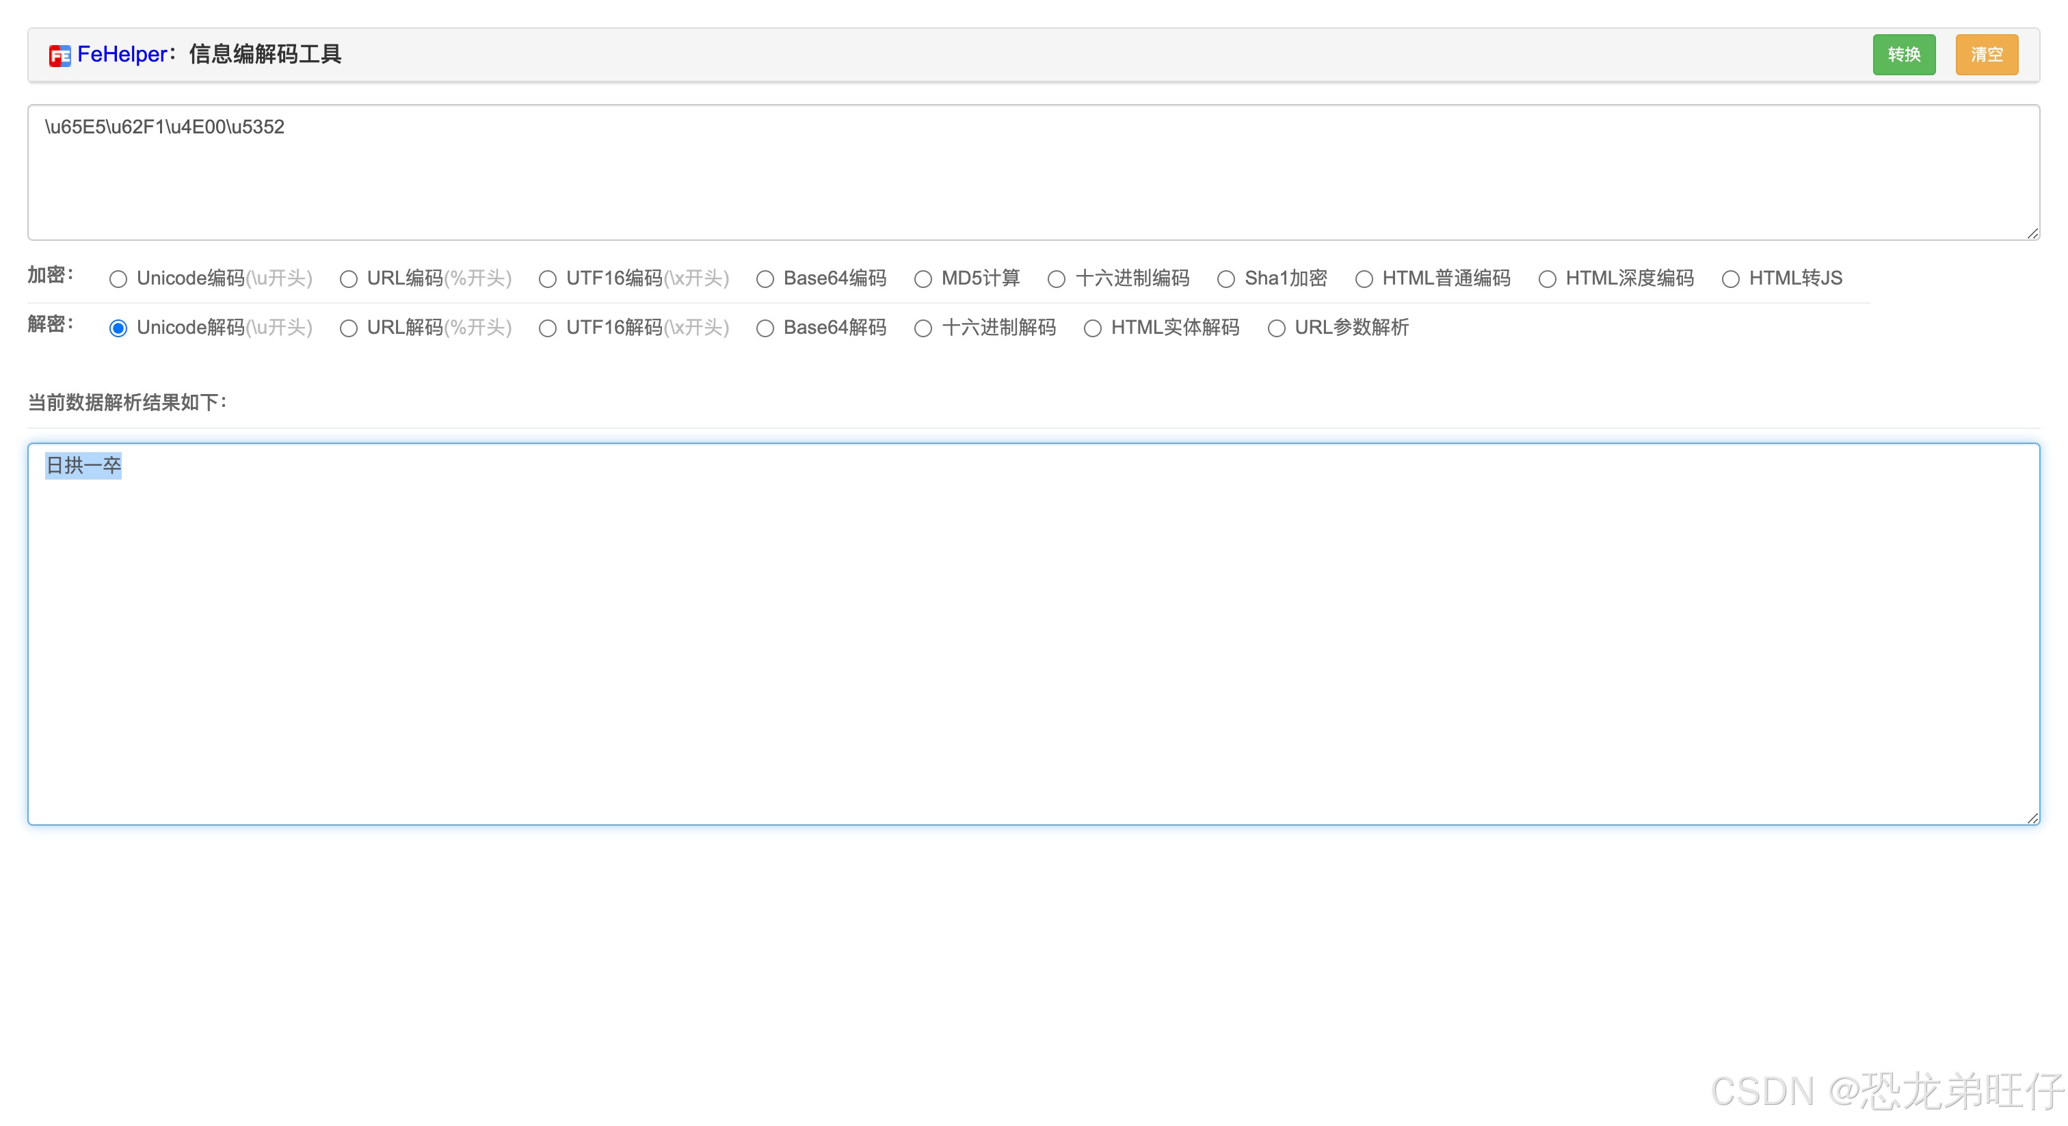
Task: Select URL解码 decode radio option
Action: click(348, 328)
